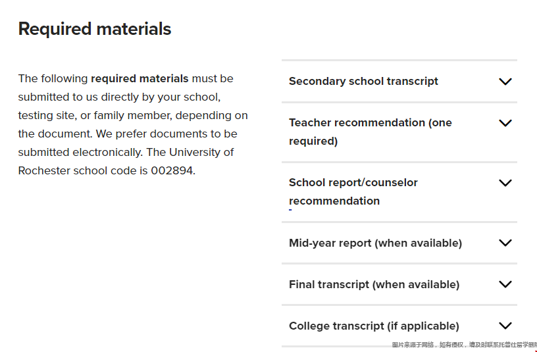
Task: Click the Teacher recommendation chevron arrow
Action: 505,123
